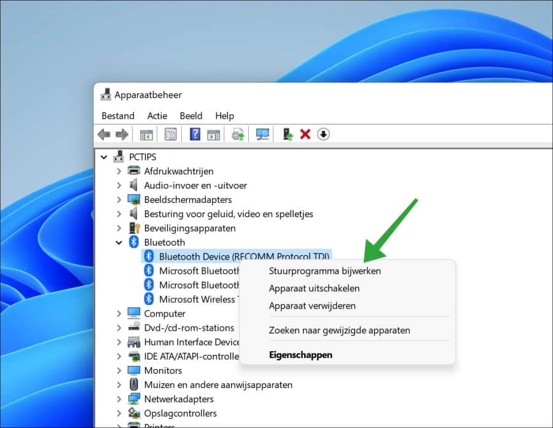Click the blue Help question-mark icon

(195, 135)
